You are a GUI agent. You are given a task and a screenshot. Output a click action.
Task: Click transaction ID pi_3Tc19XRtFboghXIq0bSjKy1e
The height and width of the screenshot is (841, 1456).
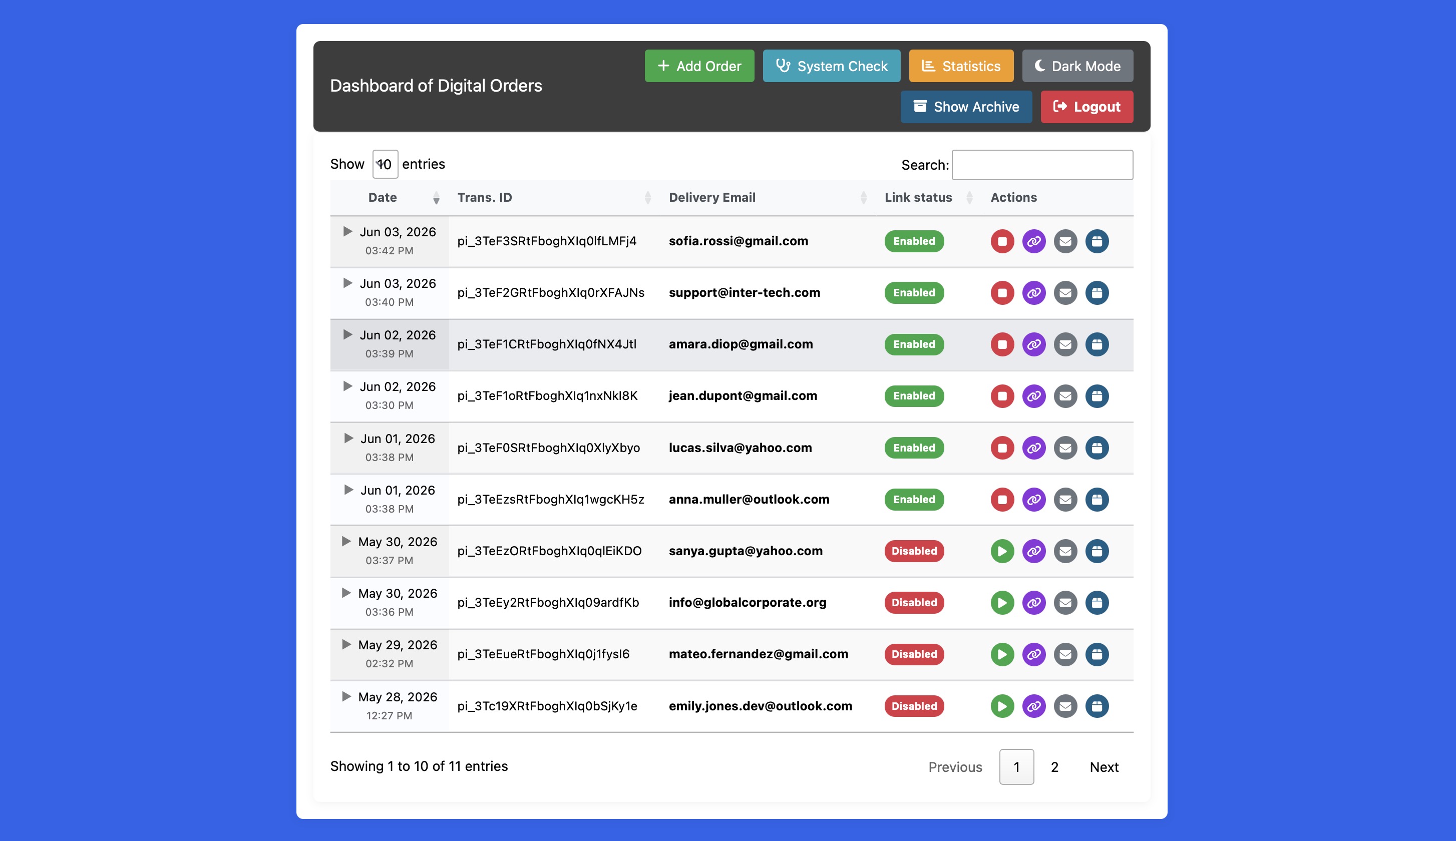coord(547,706)
